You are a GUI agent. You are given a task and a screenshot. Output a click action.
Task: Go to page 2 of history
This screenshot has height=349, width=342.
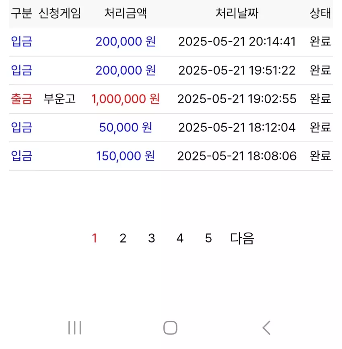pos(123,238)
